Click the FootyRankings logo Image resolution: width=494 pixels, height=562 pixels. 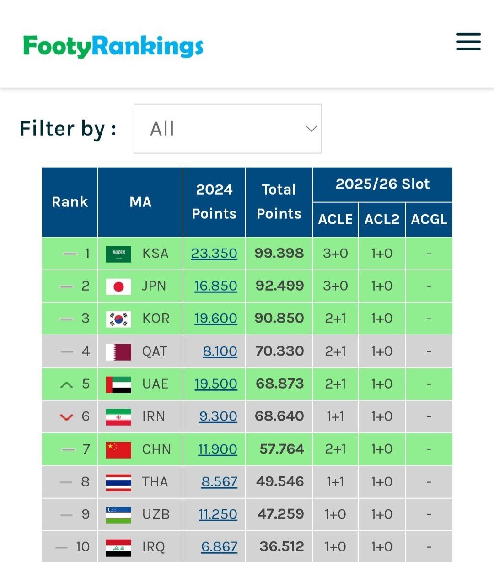113,45
